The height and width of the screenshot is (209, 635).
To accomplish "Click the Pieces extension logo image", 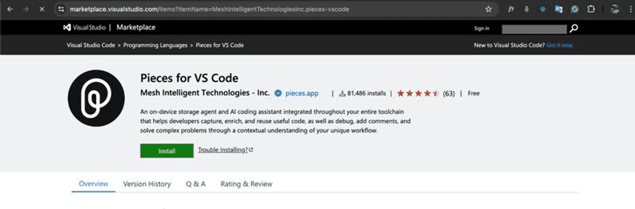I will 96,98.
